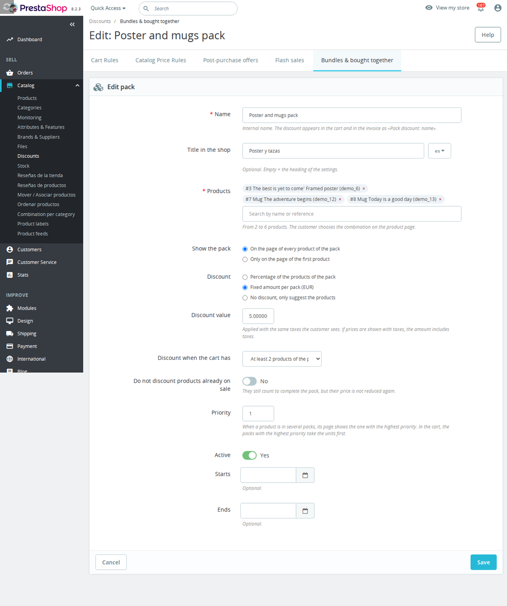This screenshot has height=606, width=507.
Task: Click the Customers person icon
Action: (x=10, y=250)
